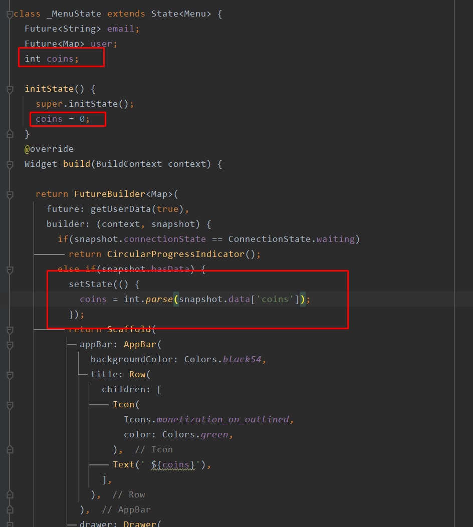Collapse the initState() method fold marker
Image resolution: width=473 pixels, height=527 pixels.
[x=10, y=89]
